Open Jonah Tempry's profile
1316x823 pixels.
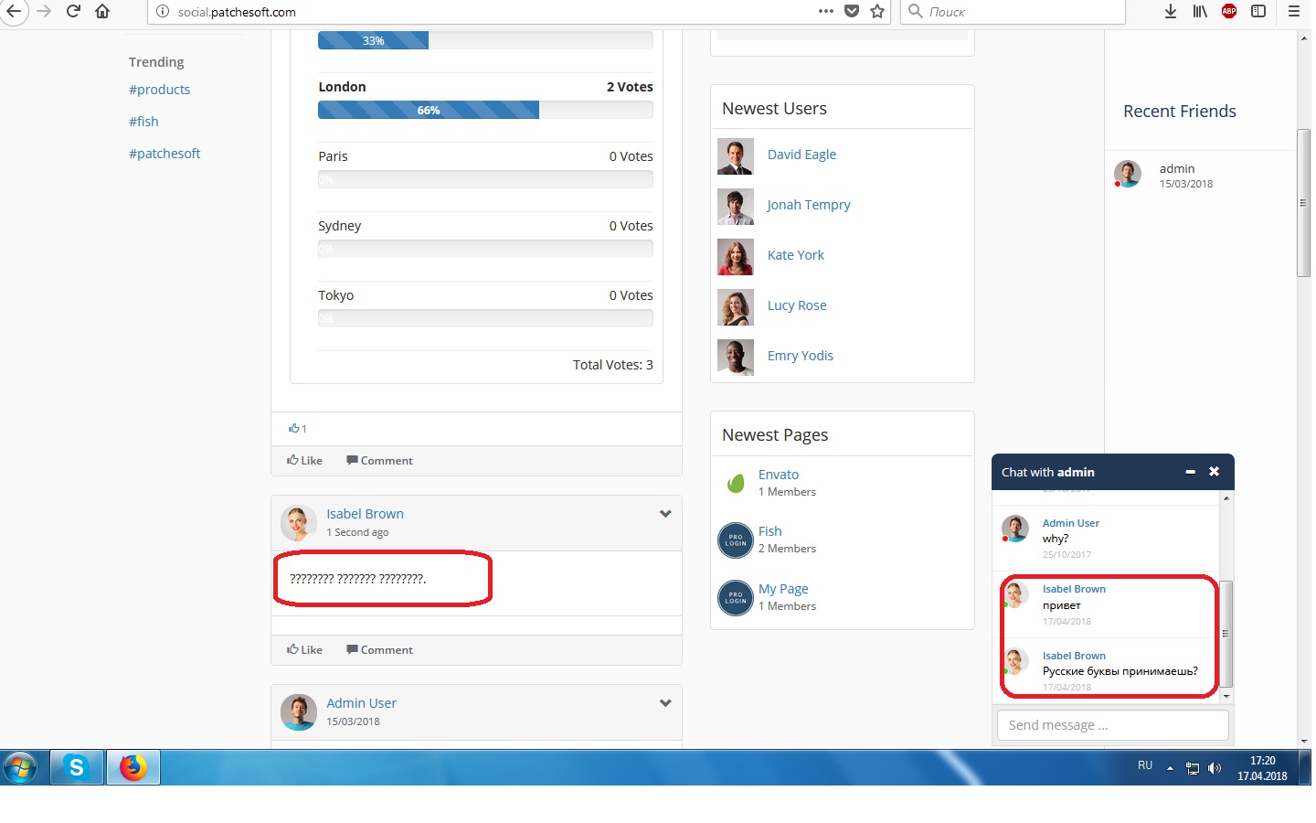(x=809, y=205)
